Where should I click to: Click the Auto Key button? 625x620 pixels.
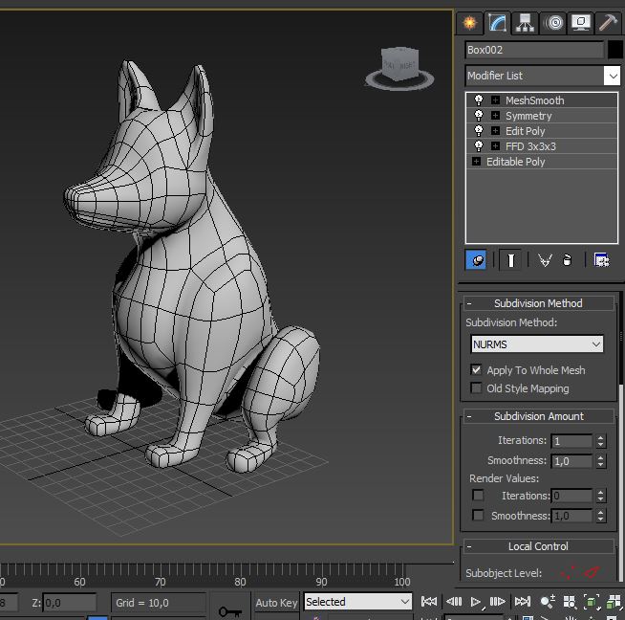click(275, 603)
